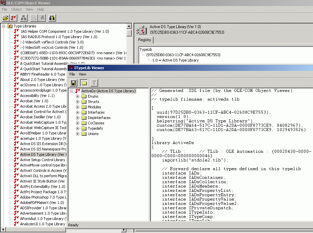Click the Structs folder icon
The image size is (313, 233).
84,102
